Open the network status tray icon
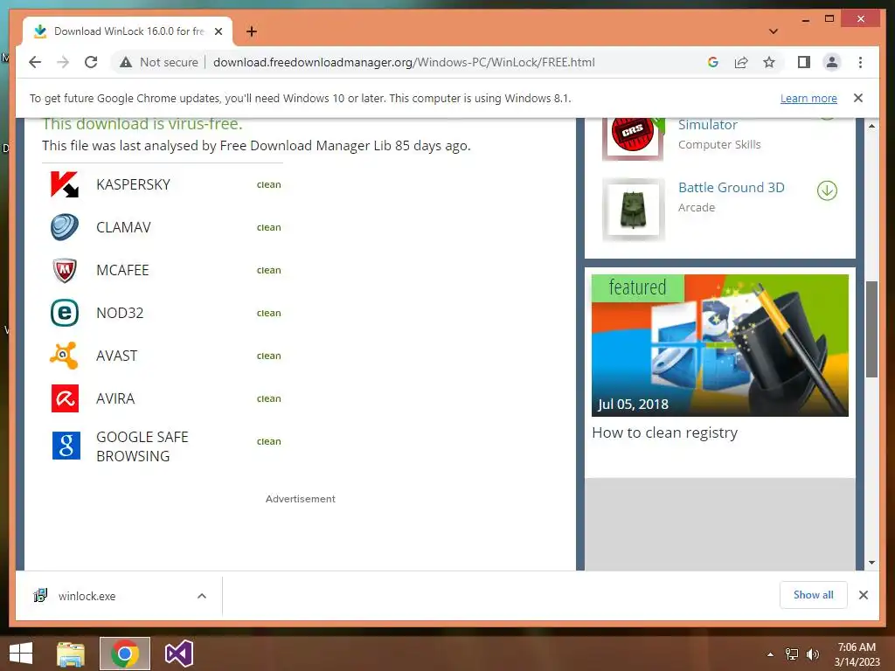The image size is (895, 671). 792,654
